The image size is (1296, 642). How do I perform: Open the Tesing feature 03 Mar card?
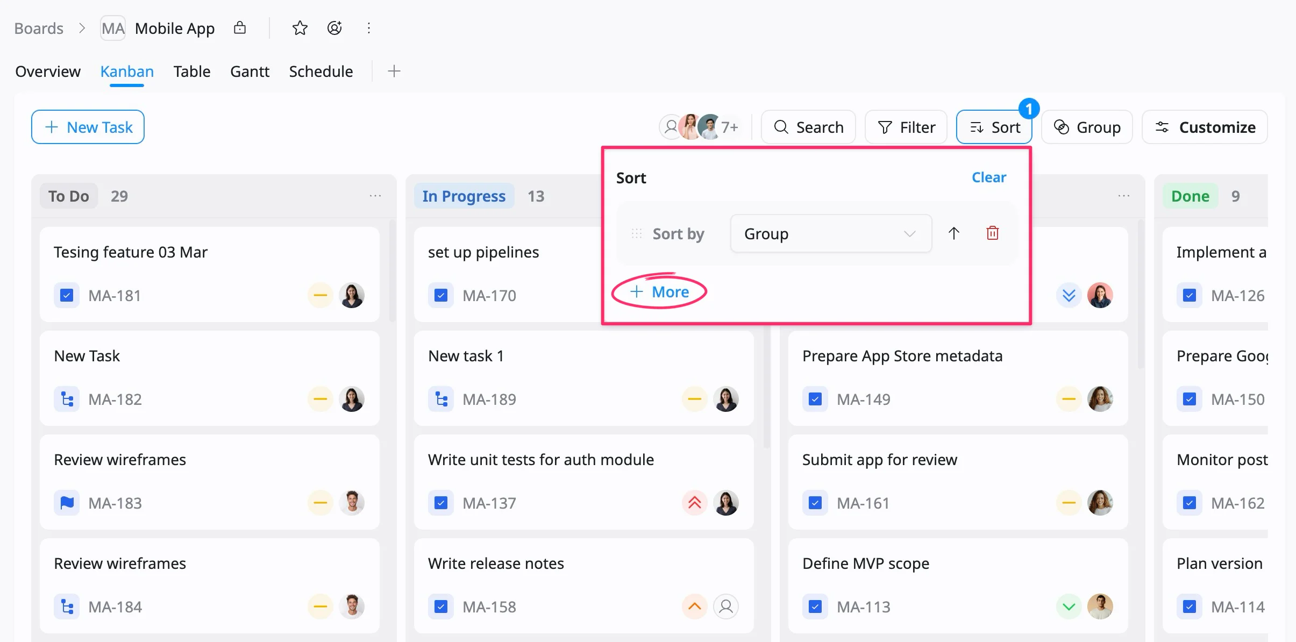click(210, 274)
